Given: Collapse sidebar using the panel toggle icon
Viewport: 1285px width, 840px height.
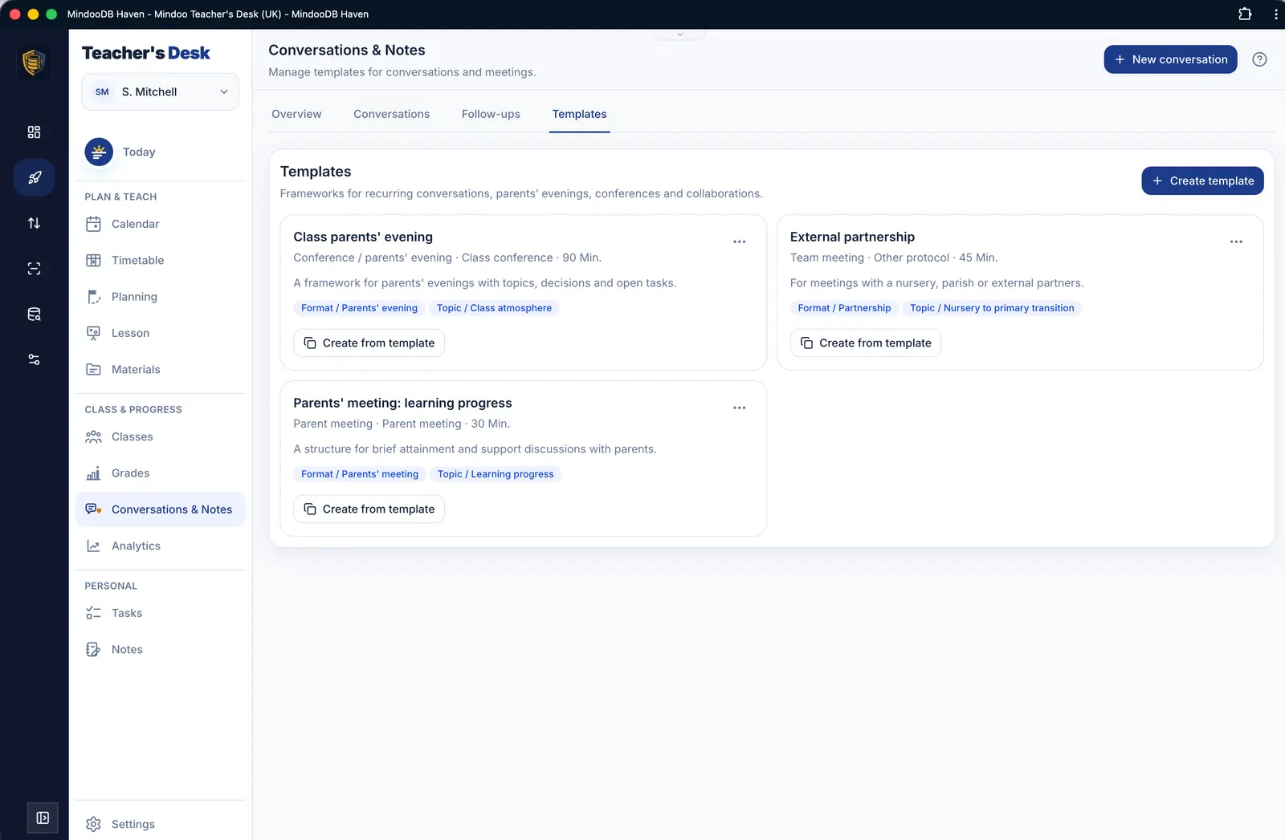Looking at the screenshot, I should click(43, 818).
